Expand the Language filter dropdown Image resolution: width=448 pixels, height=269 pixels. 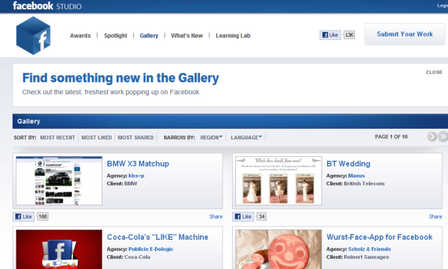tap(246, 137)
